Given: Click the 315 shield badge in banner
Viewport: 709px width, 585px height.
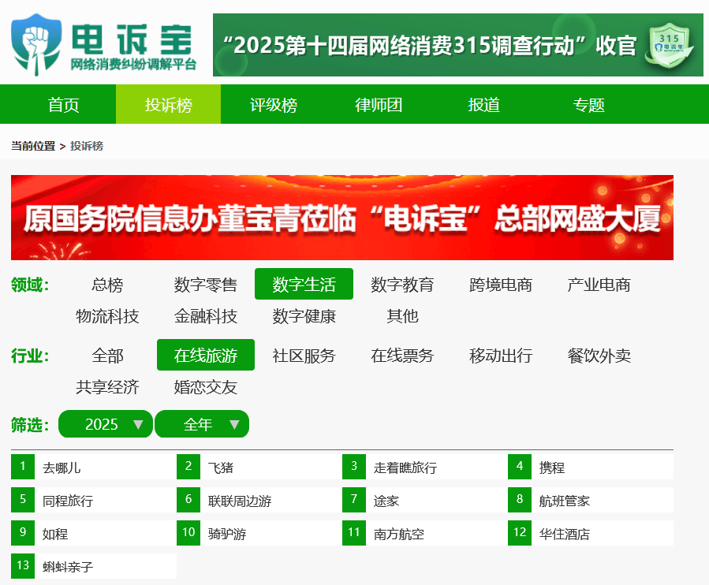Looking at the screenshot, I should pyautogui.click(x=669, y=46).
